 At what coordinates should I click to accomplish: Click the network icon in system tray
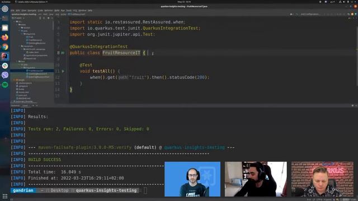point(340,2)
